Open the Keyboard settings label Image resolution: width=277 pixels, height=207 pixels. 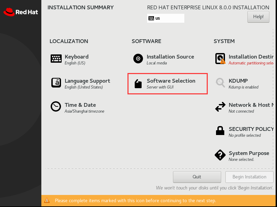(x=76, y=57)
